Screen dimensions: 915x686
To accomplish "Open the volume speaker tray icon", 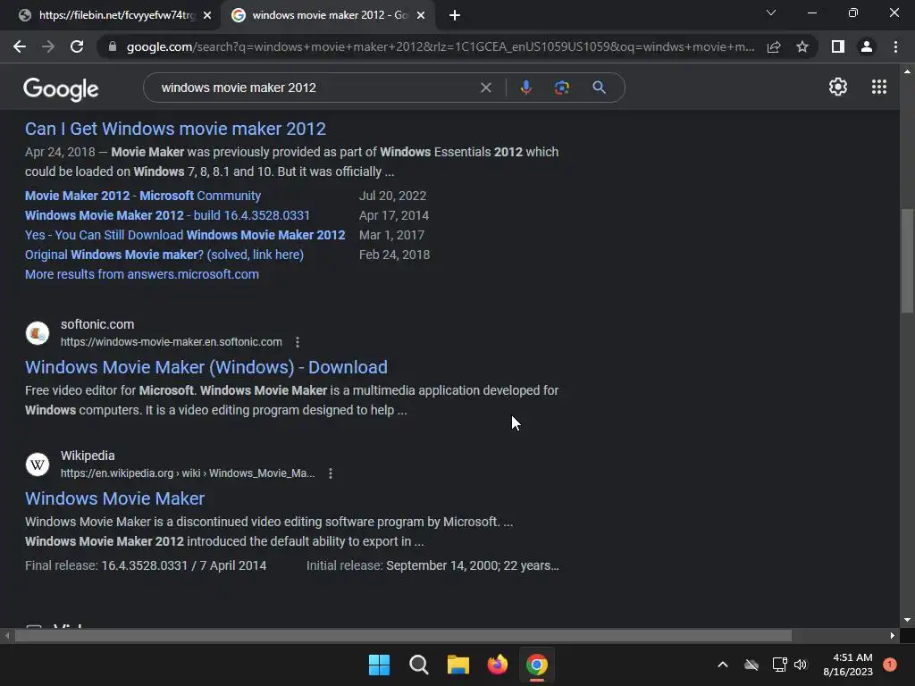I will [801, 665].
